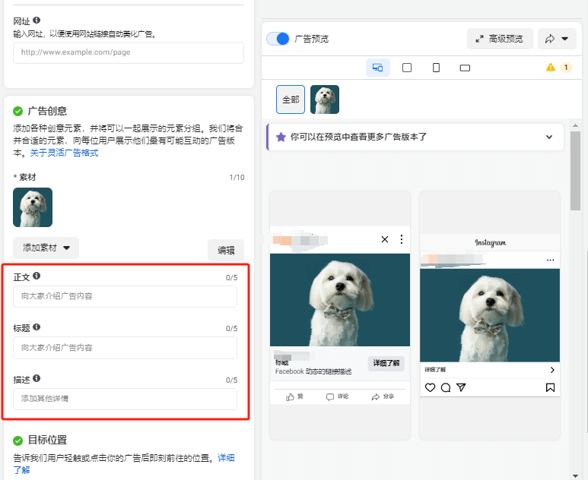Click the 编辑 button
588x480 pixels.
[226, 250]
